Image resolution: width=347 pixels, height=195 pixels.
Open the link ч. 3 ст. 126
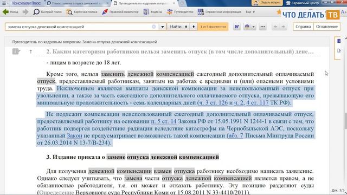pyautogui.click(x=213, y=102)
